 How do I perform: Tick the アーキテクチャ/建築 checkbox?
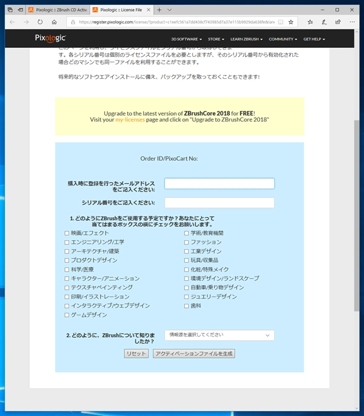click(67, 251)
